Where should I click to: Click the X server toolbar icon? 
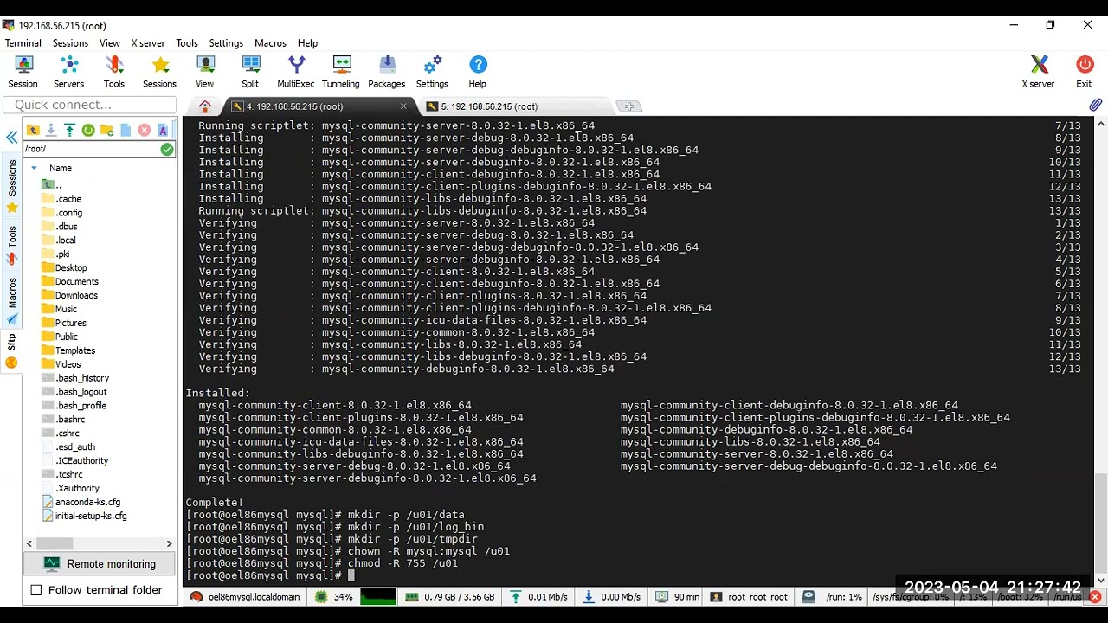pyautogui.click(x=1039, y=72)
